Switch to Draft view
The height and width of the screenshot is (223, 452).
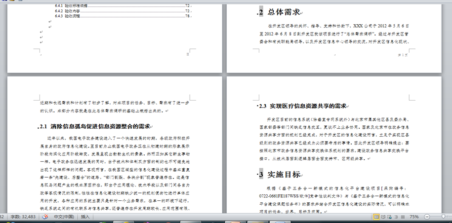(x=403, y=217)
